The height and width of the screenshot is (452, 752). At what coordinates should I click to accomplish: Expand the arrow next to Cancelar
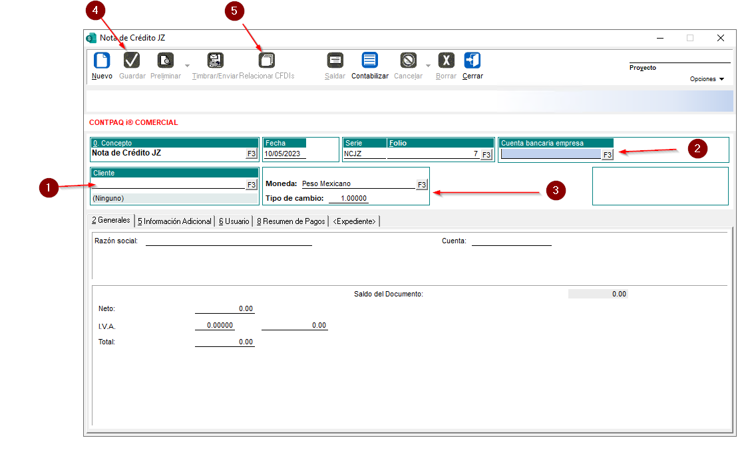429,66
